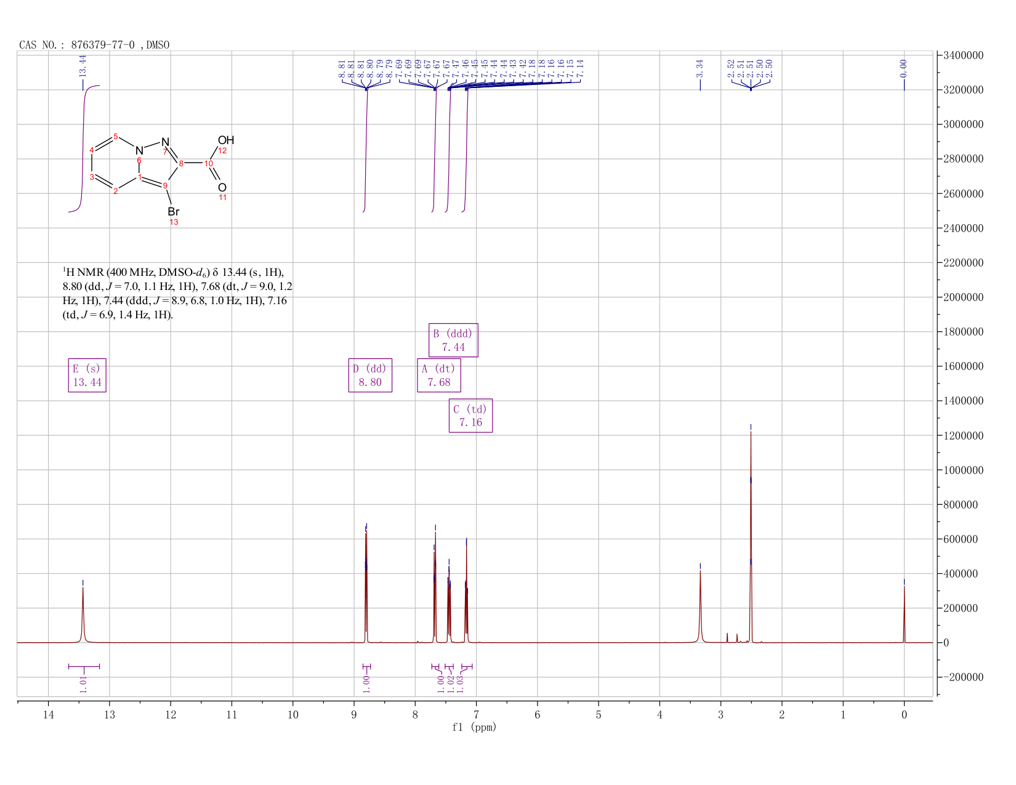Screen dimensions: 1016x785
Task: Click the f1 (ppm) axis label
Action: click(474, 727)
